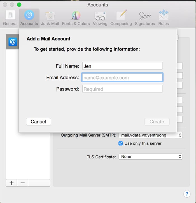The image size is (196, 203).
Task: Select the mail account in the sidebar list
Action: [x=13, y=42]
